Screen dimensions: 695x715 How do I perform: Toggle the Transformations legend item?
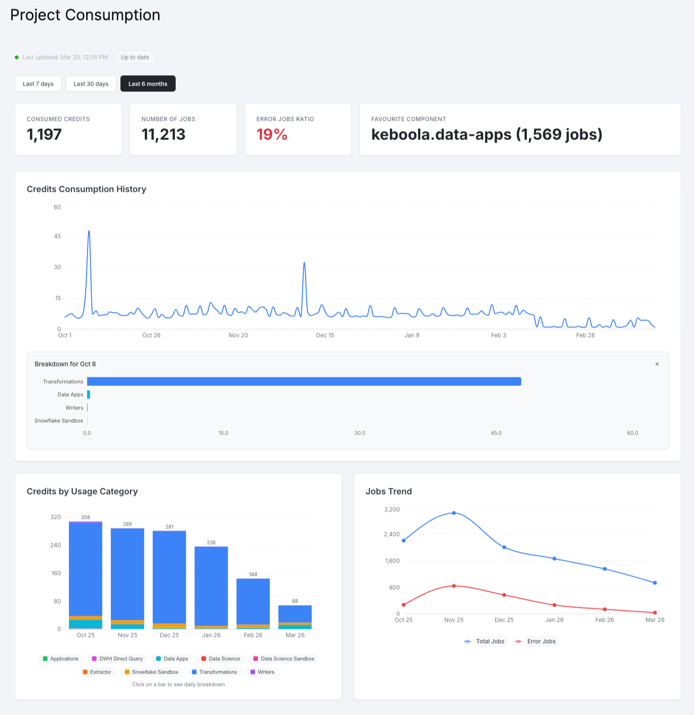[214, 672]
